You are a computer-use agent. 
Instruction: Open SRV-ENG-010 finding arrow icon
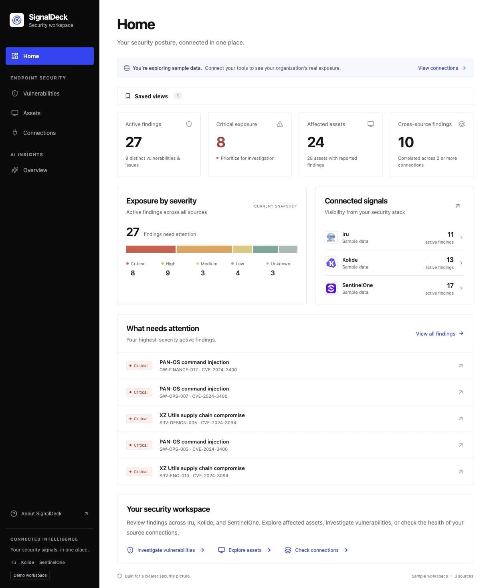click(461, 472)
